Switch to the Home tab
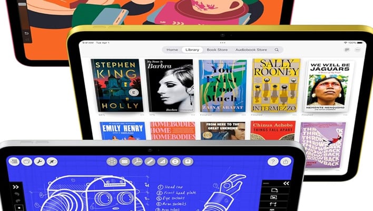 [172, 50]
